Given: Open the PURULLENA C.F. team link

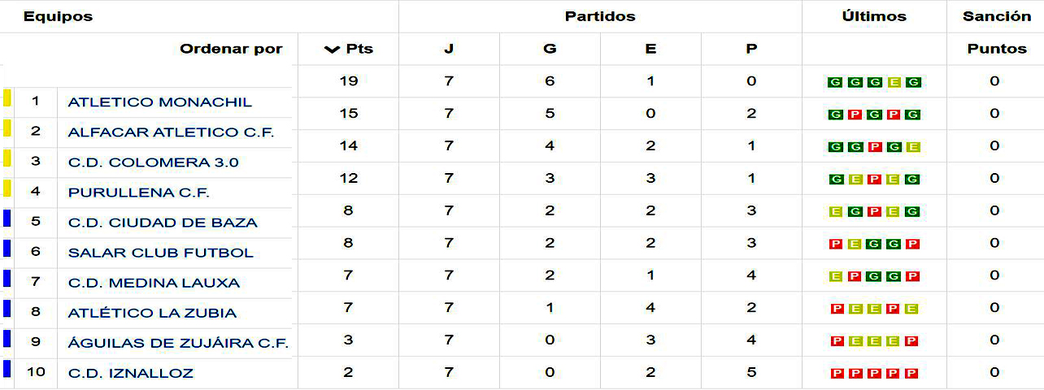Looking at the screenshot, I should (x=139, y=193).
